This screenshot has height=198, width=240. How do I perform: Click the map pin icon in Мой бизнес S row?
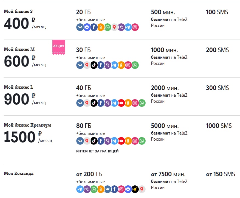[114, 27]
